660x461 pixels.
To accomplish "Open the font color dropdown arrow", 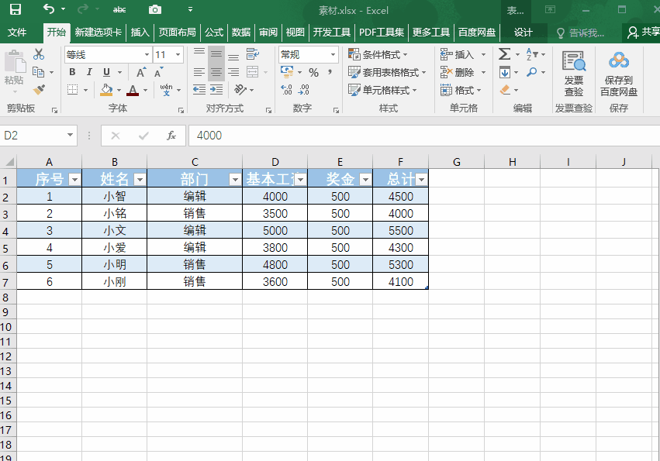I will [146, 90].
